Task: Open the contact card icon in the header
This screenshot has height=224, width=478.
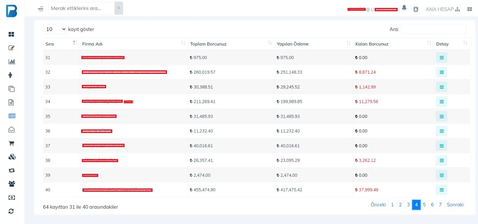Action: tap(416, 9)
